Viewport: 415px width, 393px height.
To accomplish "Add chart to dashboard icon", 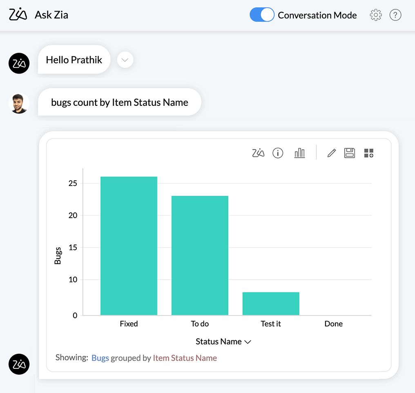I will [368, 153].
